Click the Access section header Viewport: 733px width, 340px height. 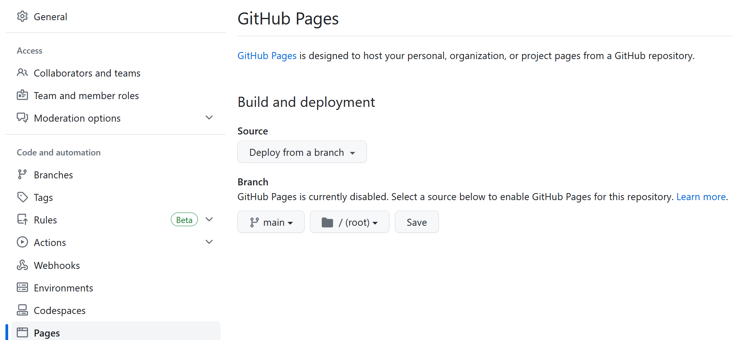click(x=30, y=51)
